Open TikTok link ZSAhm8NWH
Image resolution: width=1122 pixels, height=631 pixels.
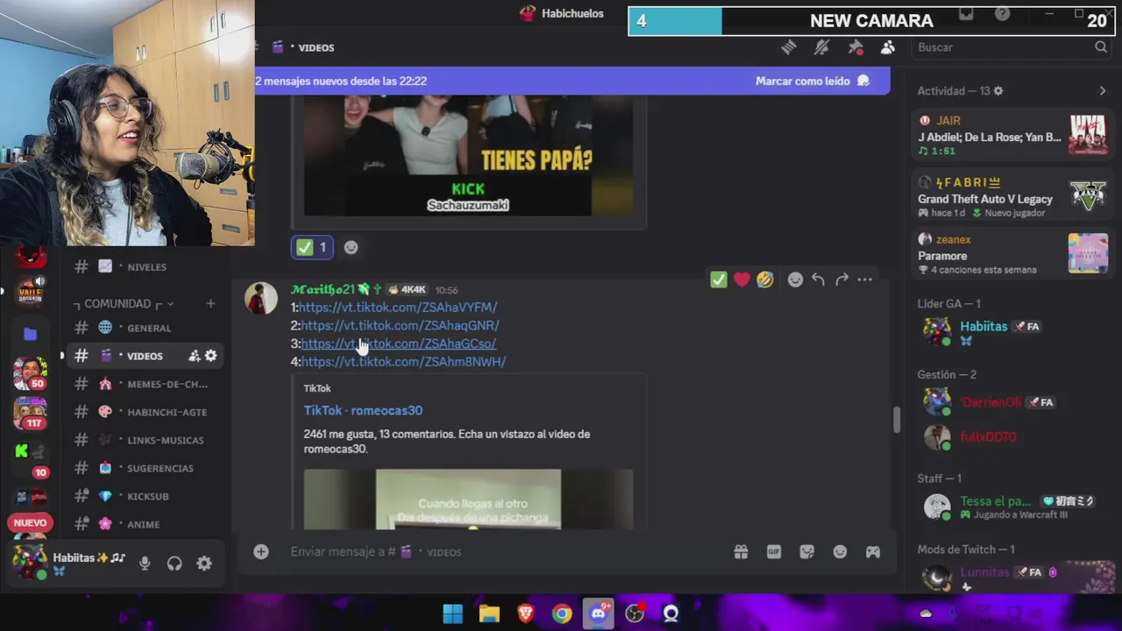[x=403, y=361]
